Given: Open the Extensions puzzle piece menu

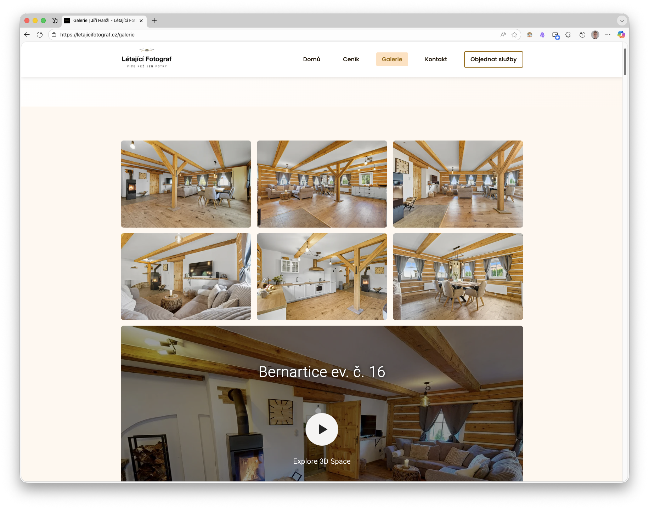Looking at the screenshot, I should point(568,35).
